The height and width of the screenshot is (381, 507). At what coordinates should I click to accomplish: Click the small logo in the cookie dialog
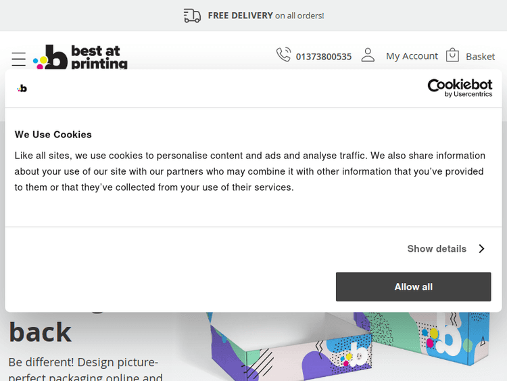[x=22, y=88]
